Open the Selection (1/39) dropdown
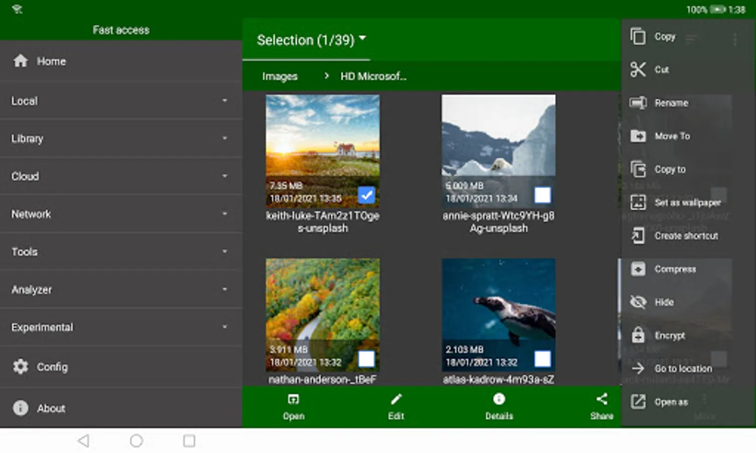756x453 pixels. point(311,40)
